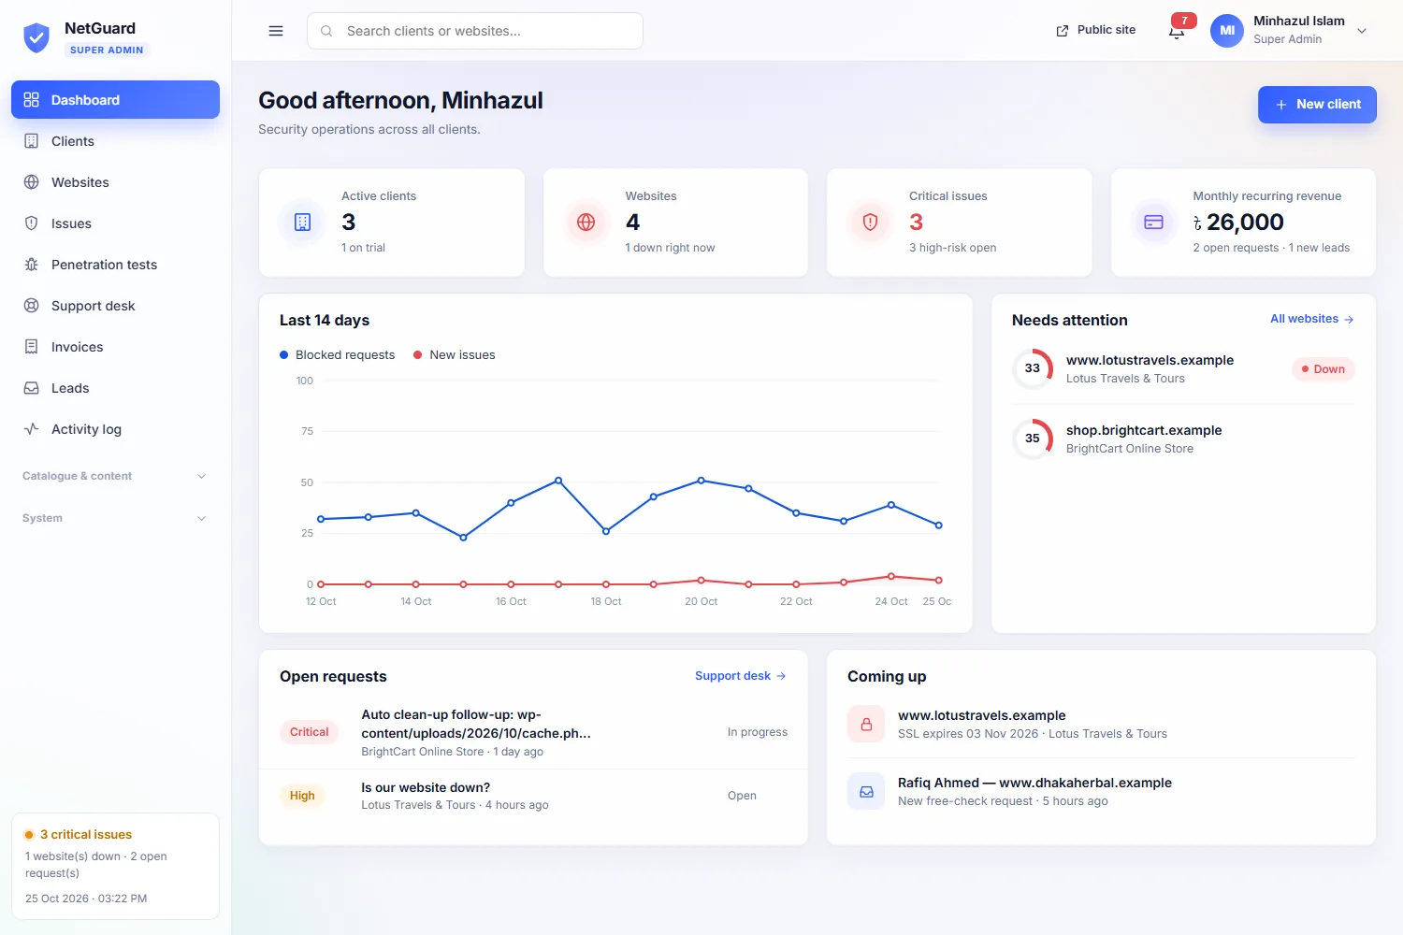This screenshot has width=1403, height=935.
Task: Click the Monthly recurring revenue card icon
Action: [1154, 223]
